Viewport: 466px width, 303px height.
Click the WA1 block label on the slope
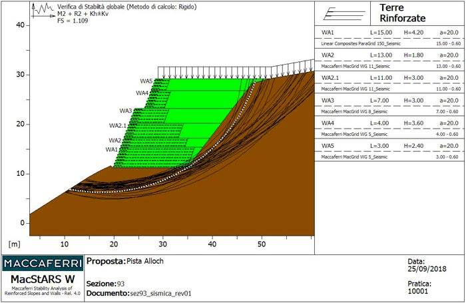pos(111,149)
